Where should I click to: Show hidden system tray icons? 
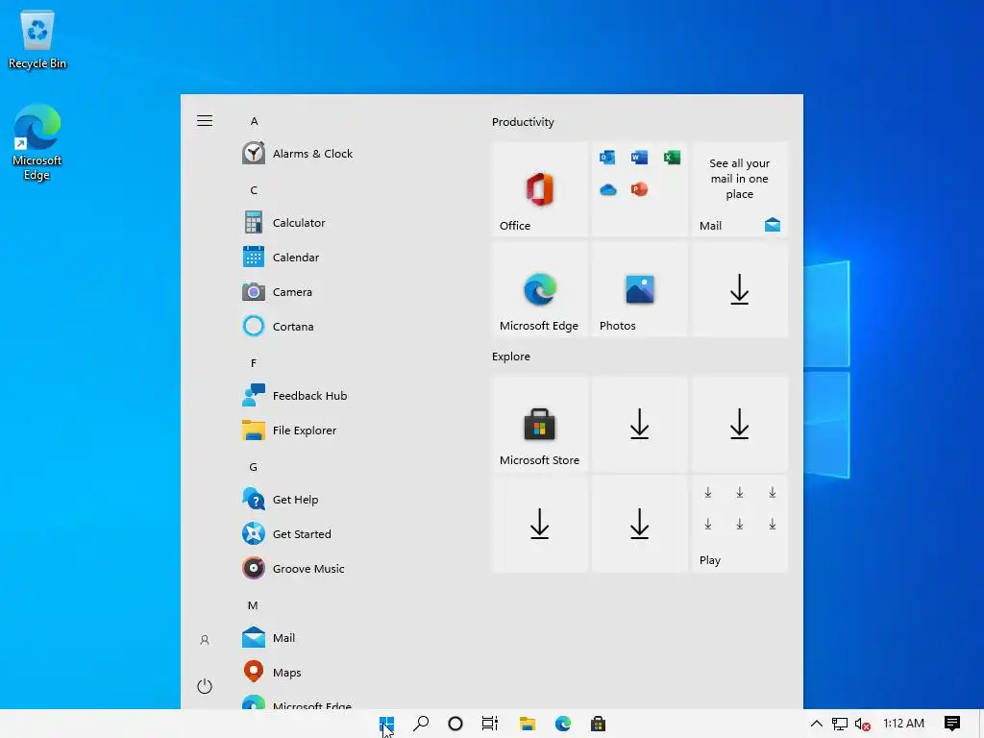(x=817, y=724)
